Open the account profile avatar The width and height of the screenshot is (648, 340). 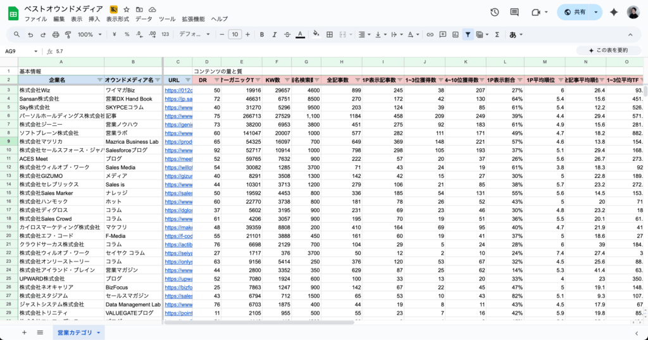pyautogui.click(x=633, y=13)
